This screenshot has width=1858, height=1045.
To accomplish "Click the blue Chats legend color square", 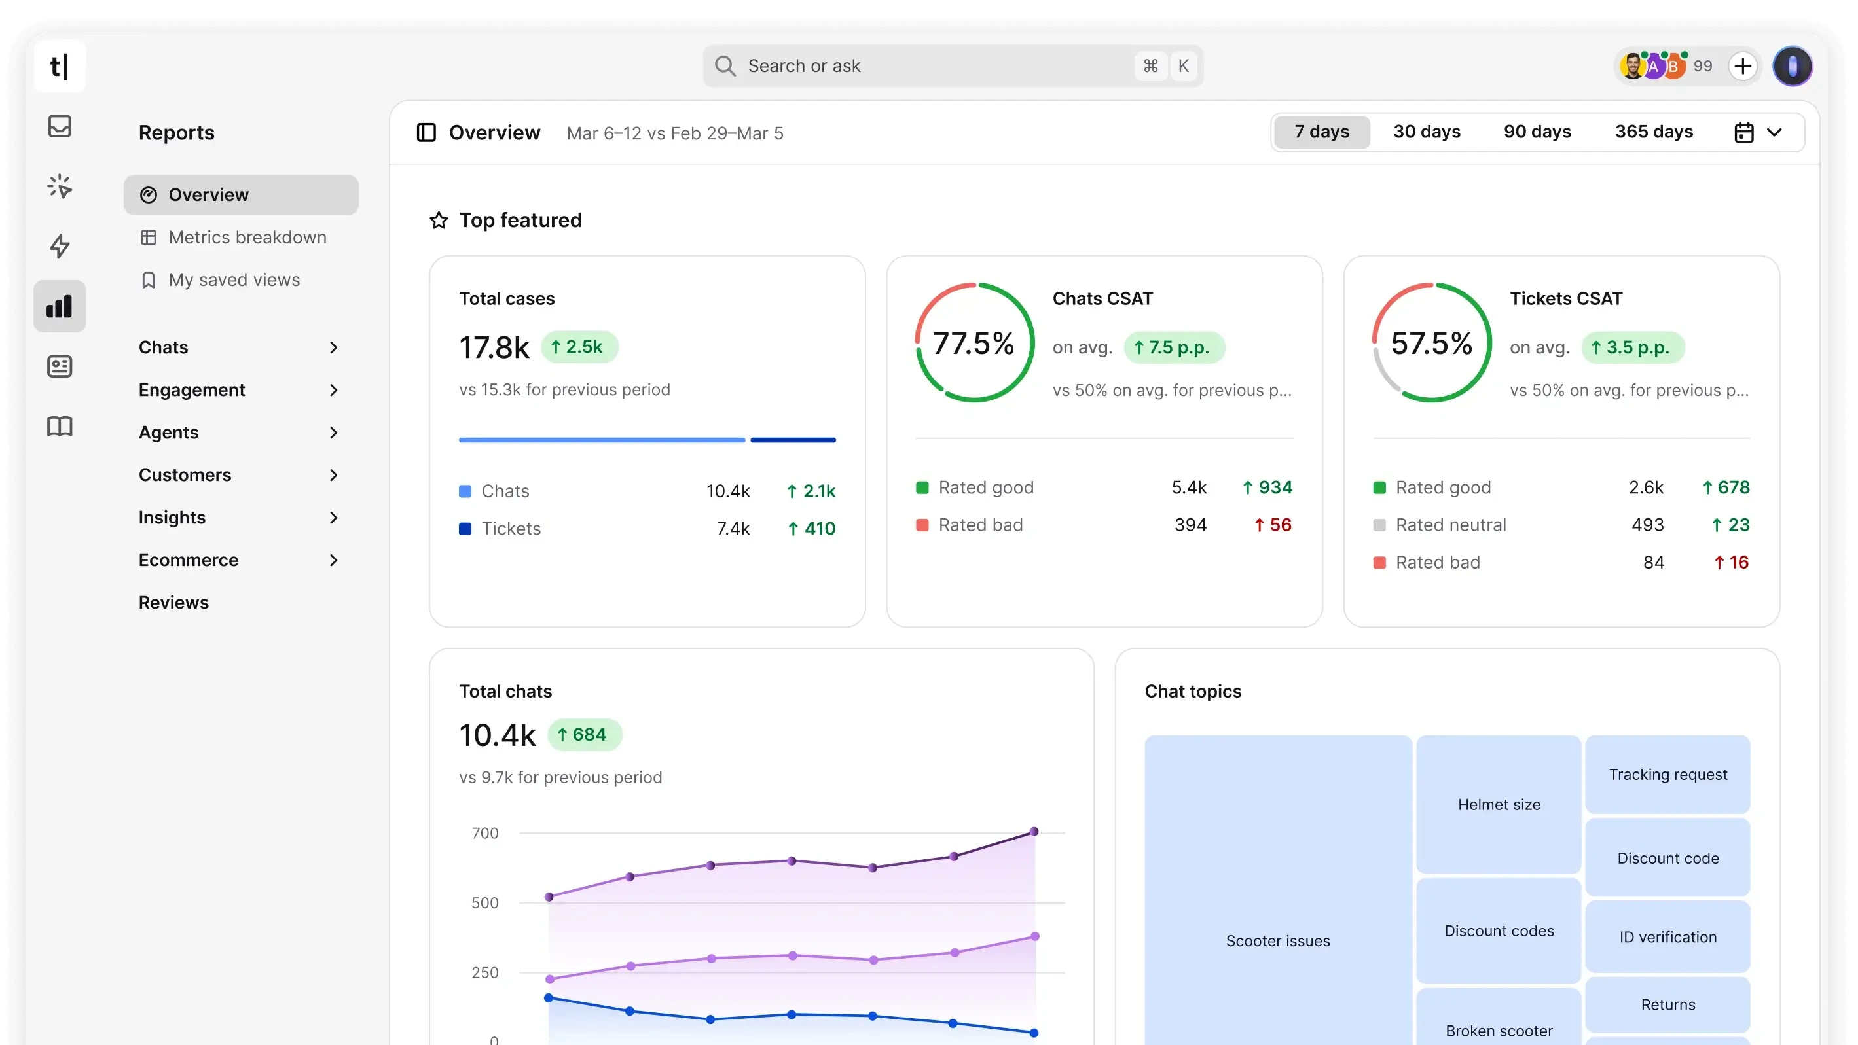I will pyautogui.click(x=465, y=491).
